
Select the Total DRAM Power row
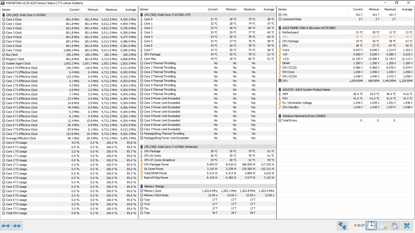pyautogui.click(x=207, y=173)
